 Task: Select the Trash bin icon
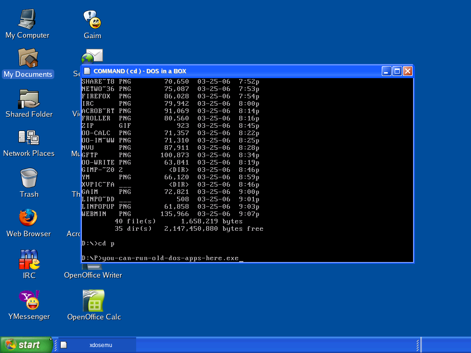[29, 178]
